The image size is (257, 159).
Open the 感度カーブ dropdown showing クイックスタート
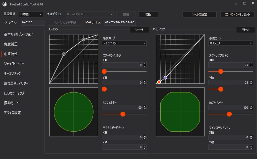point(124,43)
